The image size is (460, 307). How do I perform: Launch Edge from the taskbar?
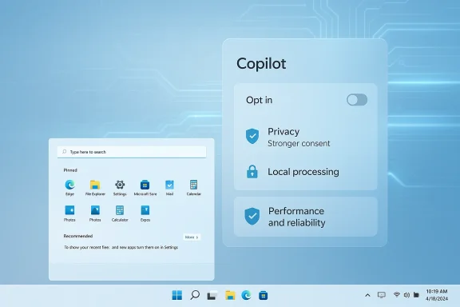247,295
